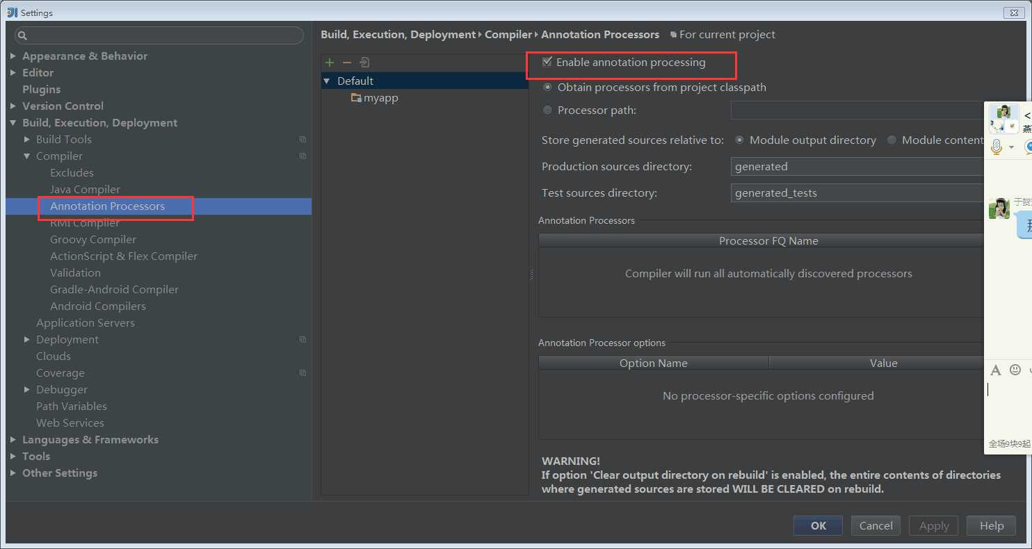Screen dimensions: 1032x549
Task: Click Cancel button
Action: [x=876, y=525]
